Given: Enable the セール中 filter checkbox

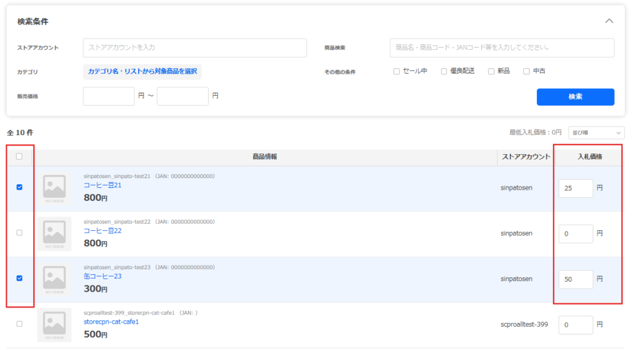Looking at the screenshot, I should point(397,71).
